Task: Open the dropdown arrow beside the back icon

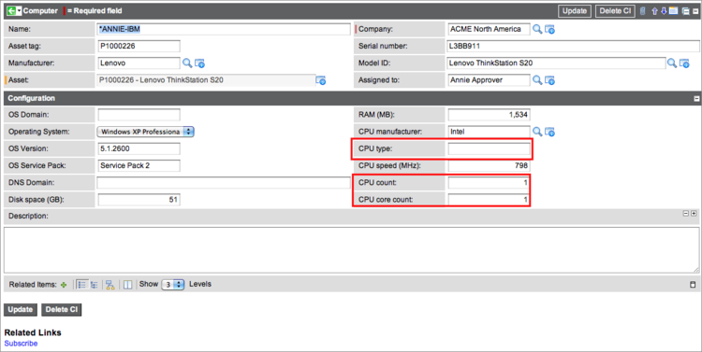Action: (20, 10)
